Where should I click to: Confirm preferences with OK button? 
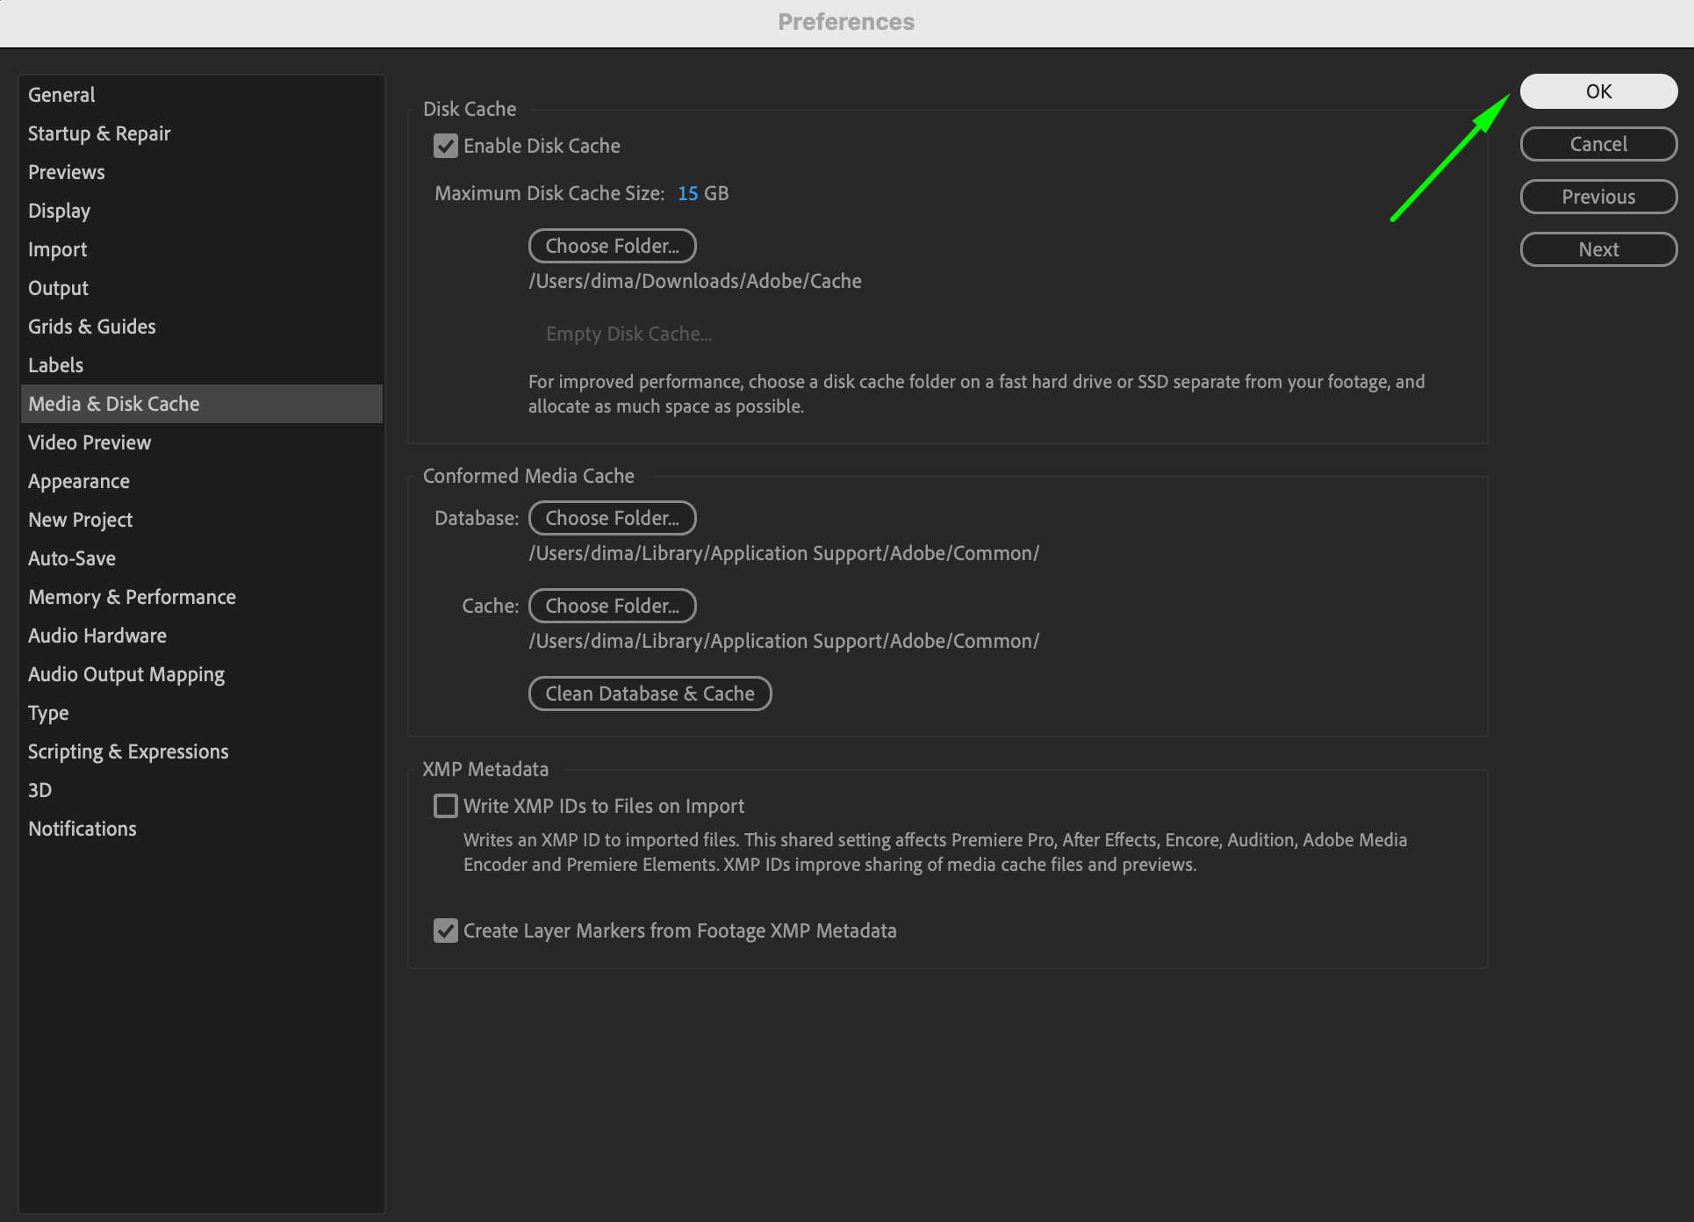[1597, 91]
